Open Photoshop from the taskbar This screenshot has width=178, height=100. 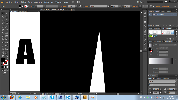60,97
